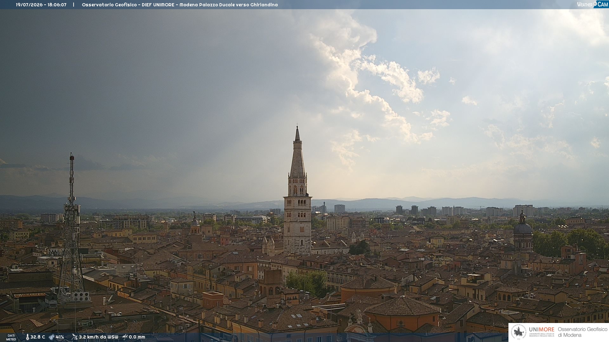Click the 19/07/2026 - 18:06:07 timestamp
609x342 pixels.
(41, 5)
